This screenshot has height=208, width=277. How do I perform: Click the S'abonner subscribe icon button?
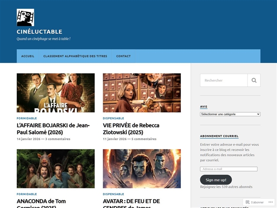254,202
